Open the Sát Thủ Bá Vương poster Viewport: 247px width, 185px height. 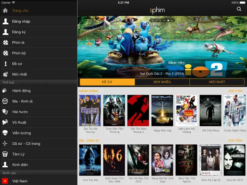pyautogui.click(x=90, y=111)
